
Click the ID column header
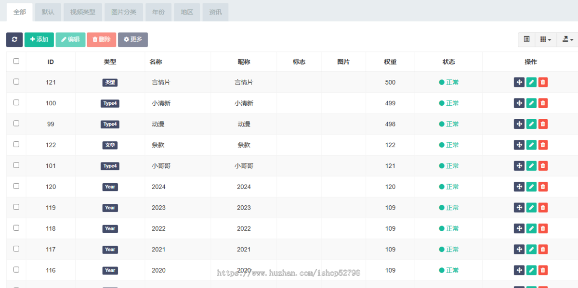(51, 62)
